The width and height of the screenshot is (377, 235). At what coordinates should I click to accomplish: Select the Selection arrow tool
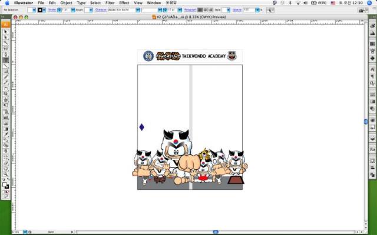6,32
